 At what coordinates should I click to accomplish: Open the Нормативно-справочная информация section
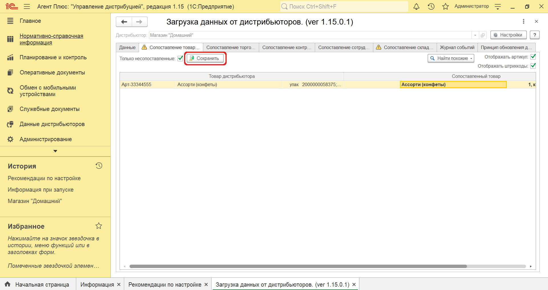click(x=51, y=39)
